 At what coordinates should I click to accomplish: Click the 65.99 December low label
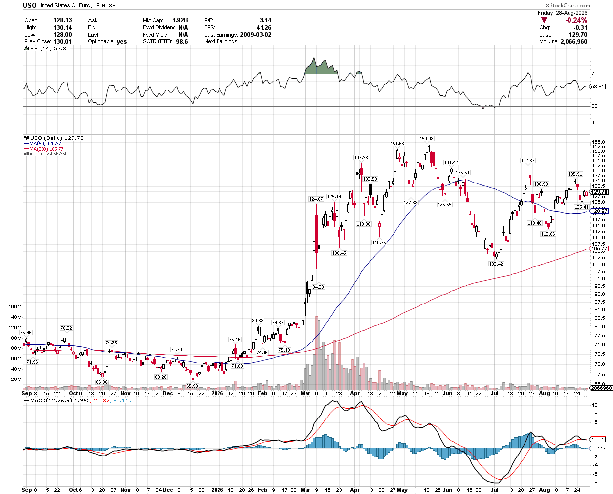point(192,386)
